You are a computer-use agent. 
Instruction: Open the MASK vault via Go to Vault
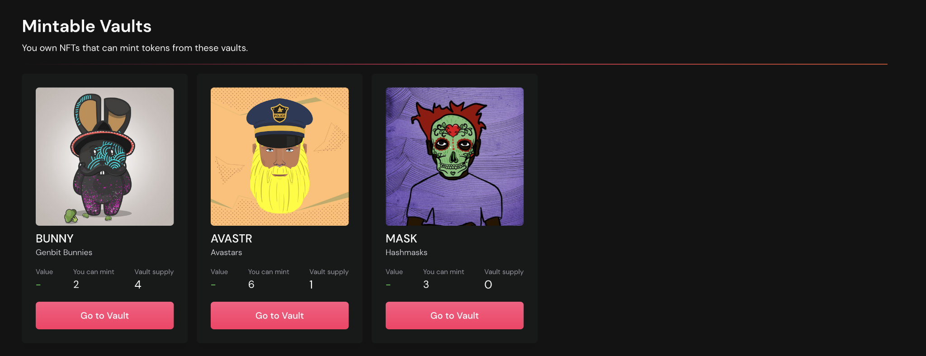coord(454,315)
